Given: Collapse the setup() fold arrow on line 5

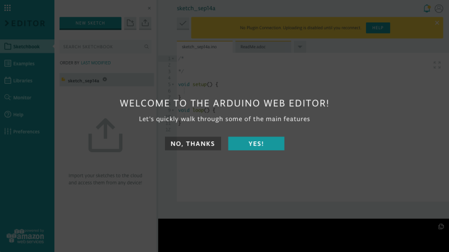Looking at the screenshot, I should (x=173, y=85).
